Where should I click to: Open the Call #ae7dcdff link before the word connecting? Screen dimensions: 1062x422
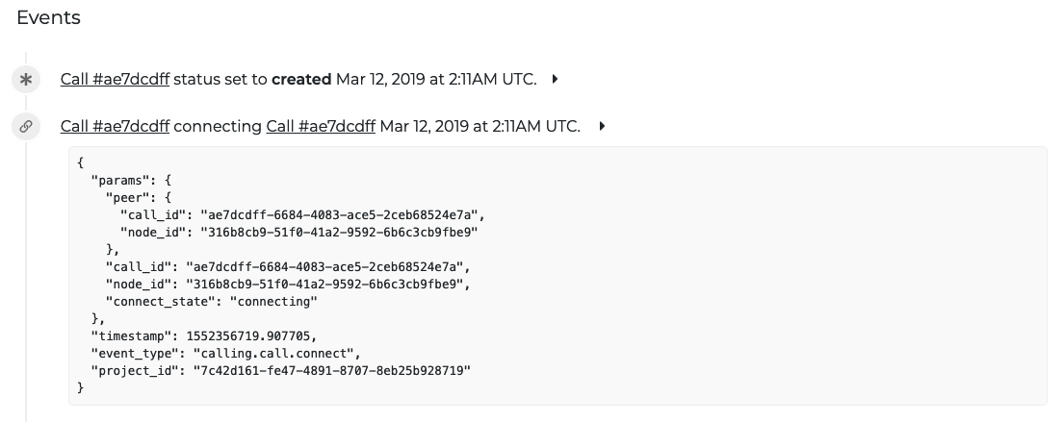click(x=115, y=127)
